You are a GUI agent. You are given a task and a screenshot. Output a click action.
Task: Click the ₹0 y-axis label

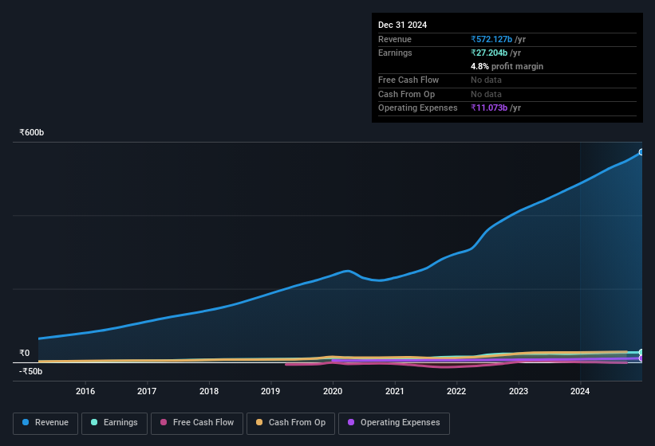click(x=24, y=353)
